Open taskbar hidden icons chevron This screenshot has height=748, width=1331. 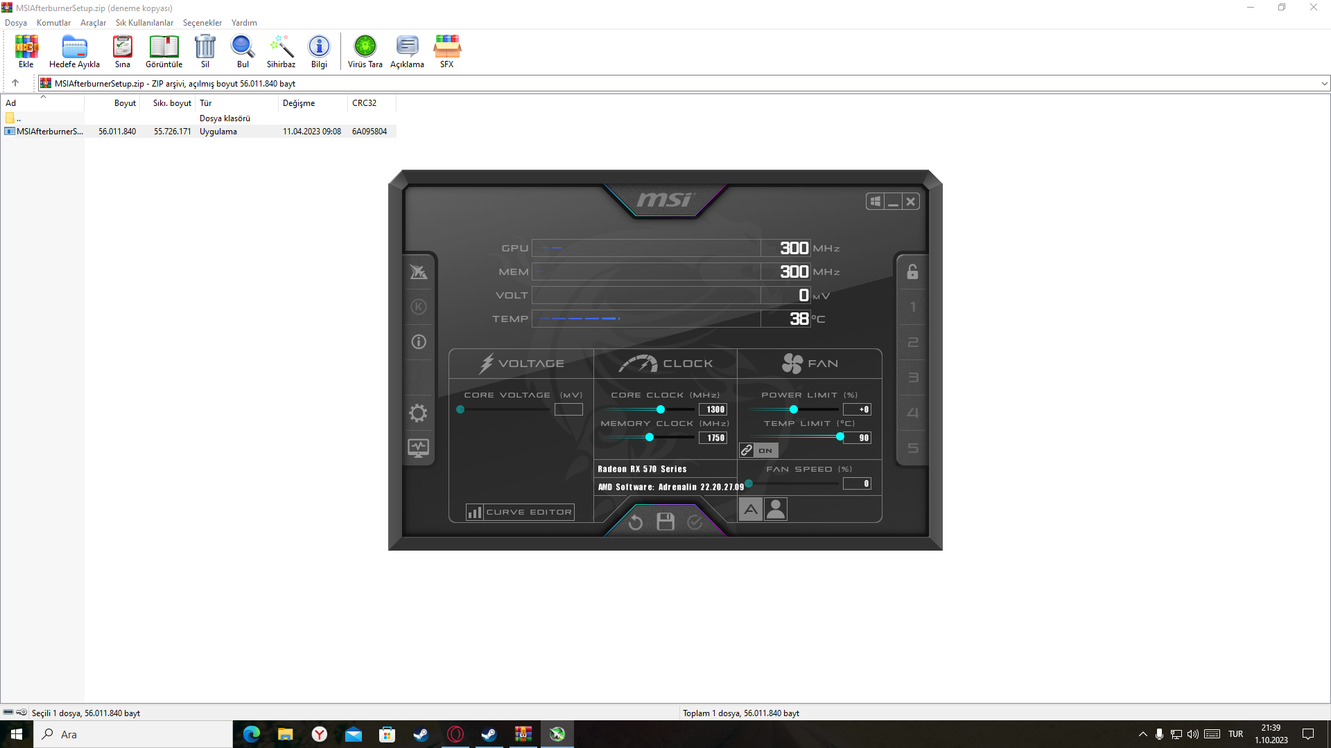pos(1142,734)
